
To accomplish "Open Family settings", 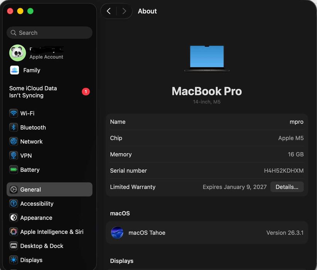I will [x=49, y=70].
